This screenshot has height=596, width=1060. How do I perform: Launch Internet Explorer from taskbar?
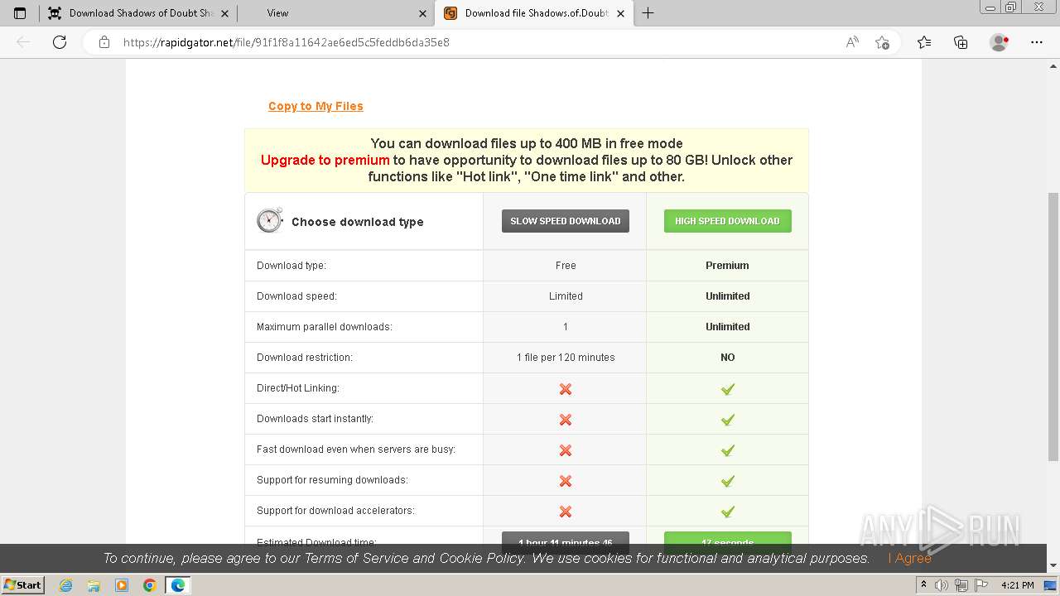[x=66, y=585]
